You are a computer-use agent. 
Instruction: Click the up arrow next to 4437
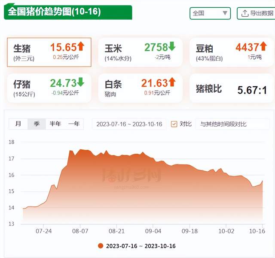coord(263,46)
